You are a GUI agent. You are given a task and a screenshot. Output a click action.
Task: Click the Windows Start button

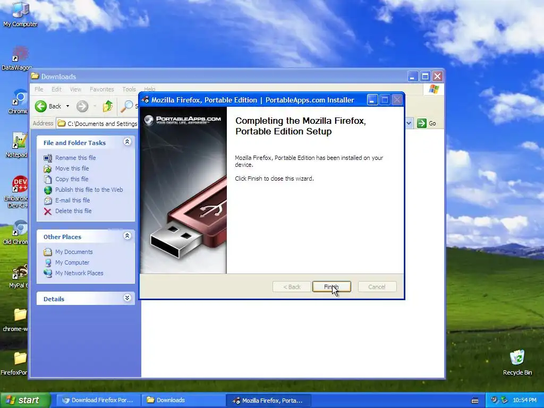click(x=25, y=401)
